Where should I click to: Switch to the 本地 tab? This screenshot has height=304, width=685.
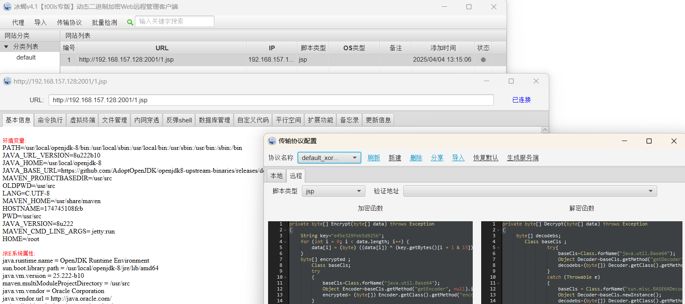277,176
